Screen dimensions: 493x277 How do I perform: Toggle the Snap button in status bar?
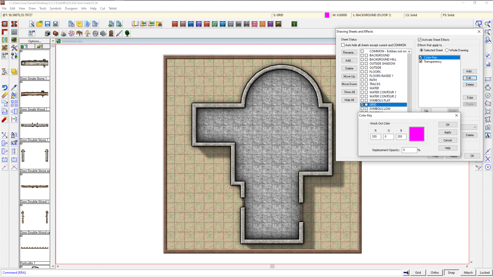tap(451, 272)
